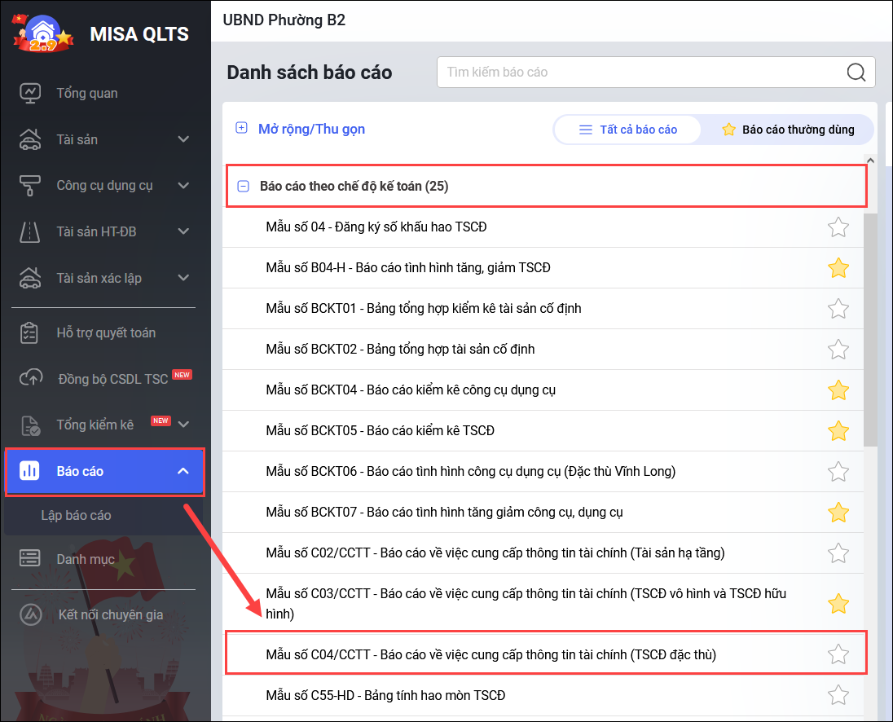Open BCKT06 report Đặc thù Vĩnh Long
893x722 pixels.
(x=471, y=471)
